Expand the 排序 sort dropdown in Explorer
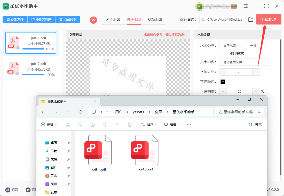The height and width of the screenshot is (196, 284). click(x=149, y=125)
